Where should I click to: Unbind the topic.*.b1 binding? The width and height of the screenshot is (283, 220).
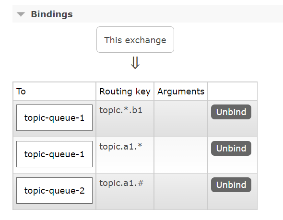[231, 112]
